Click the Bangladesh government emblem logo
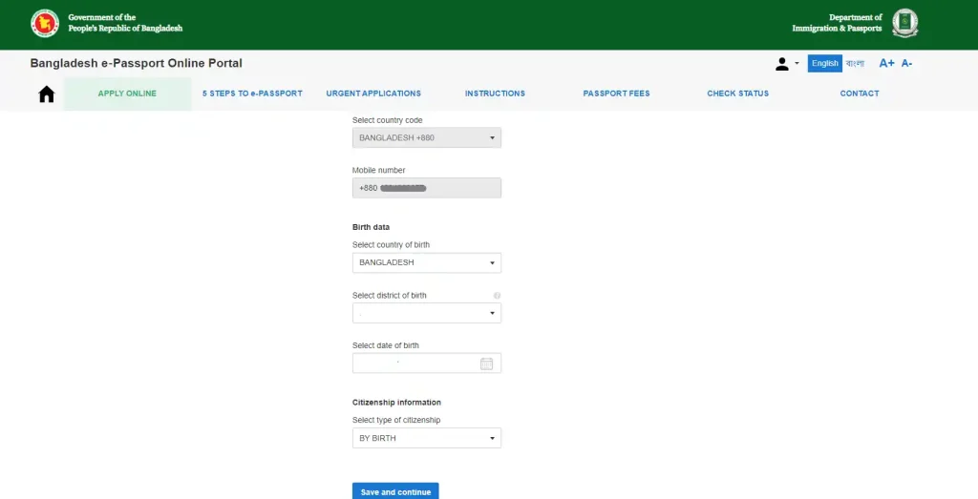Image resolution: width=978 pixels, height=499 pixels. [x=45, y=23]
